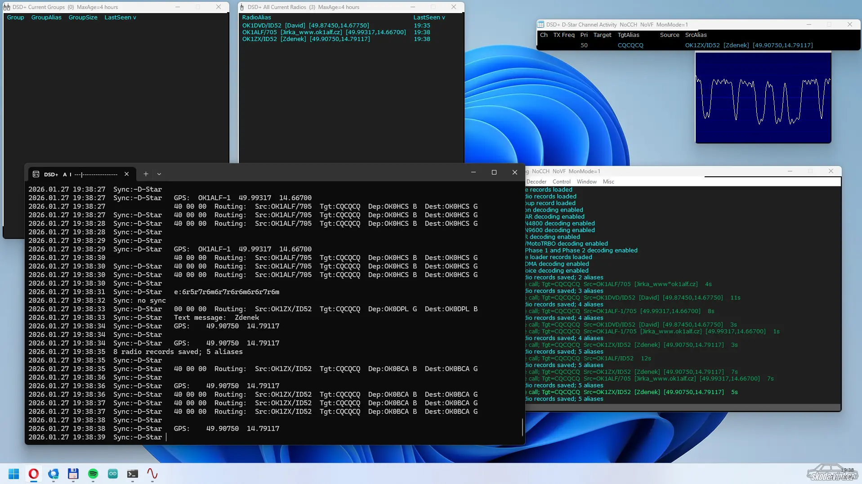
Task: Open the Arduino IDE taskbar icon
Action: (113, 474)
